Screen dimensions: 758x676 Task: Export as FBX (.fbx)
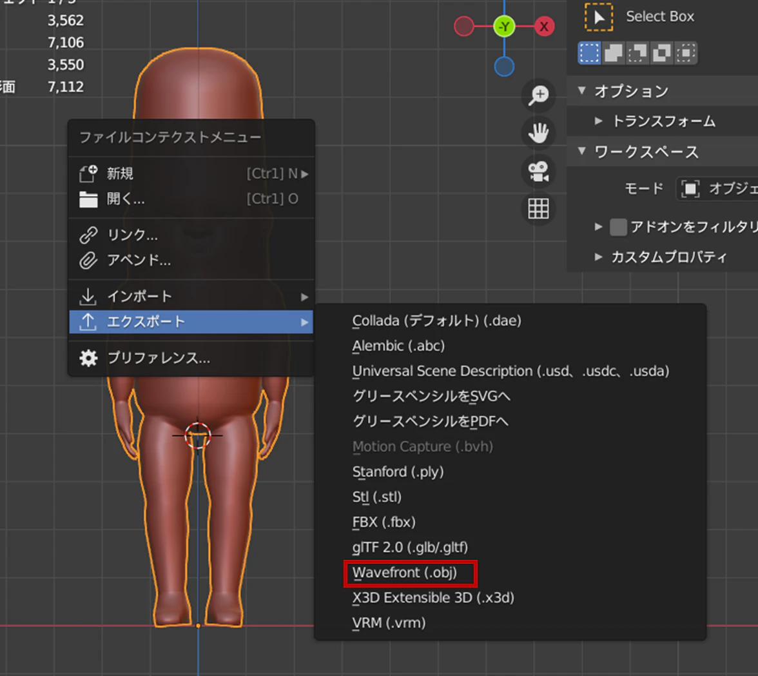pyautogui.click(x=510, y=522)
